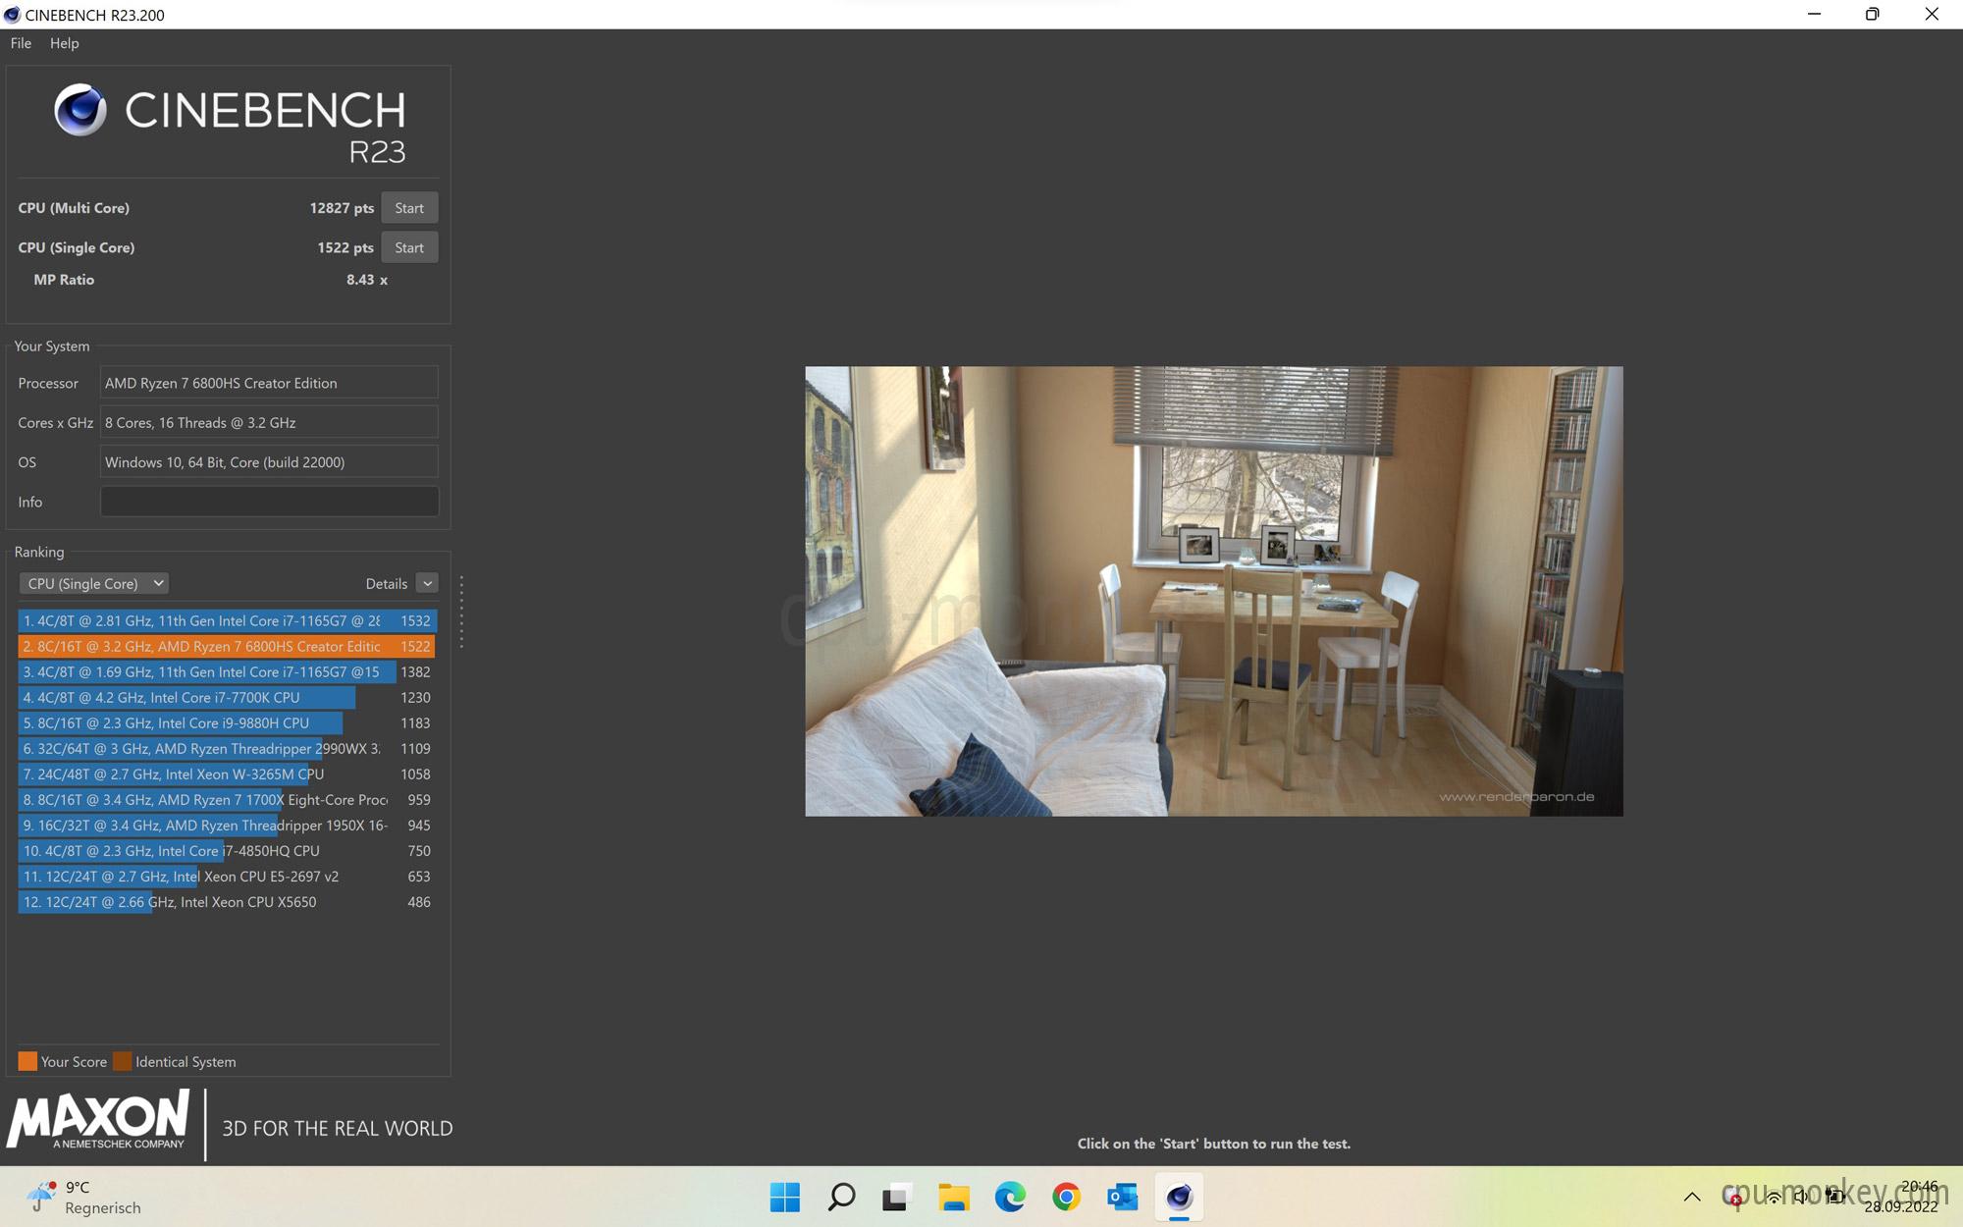Click the OS version field
The width and height of the screenshot is (1963, 1227).
point(269,462)
